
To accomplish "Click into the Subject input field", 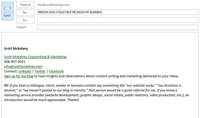I will (x=118, y=27).
